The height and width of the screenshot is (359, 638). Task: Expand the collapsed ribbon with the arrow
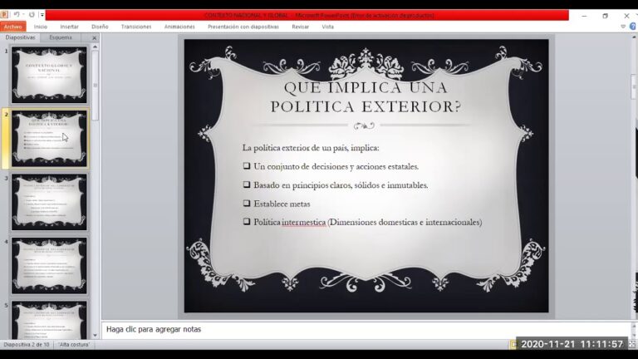pos(623,27)
